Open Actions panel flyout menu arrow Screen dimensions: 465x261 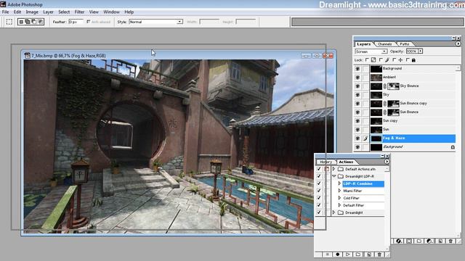tap(387, 162)
